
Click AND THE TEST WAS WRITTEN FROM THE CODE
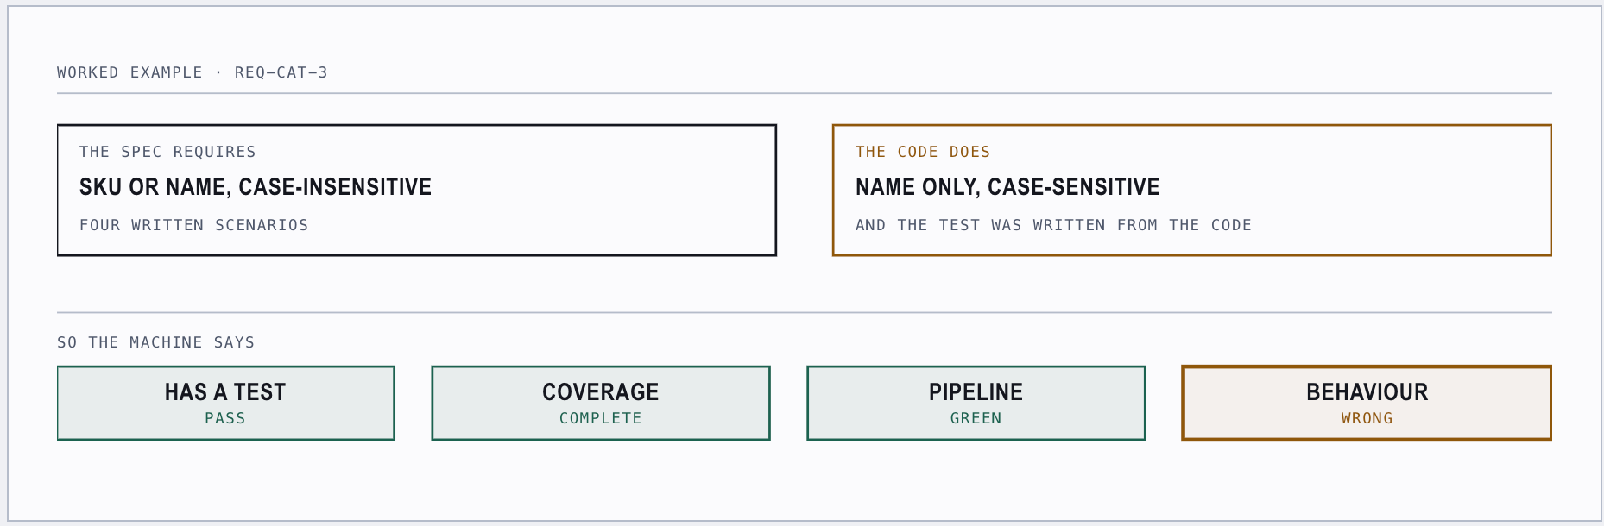(1053, 225)
